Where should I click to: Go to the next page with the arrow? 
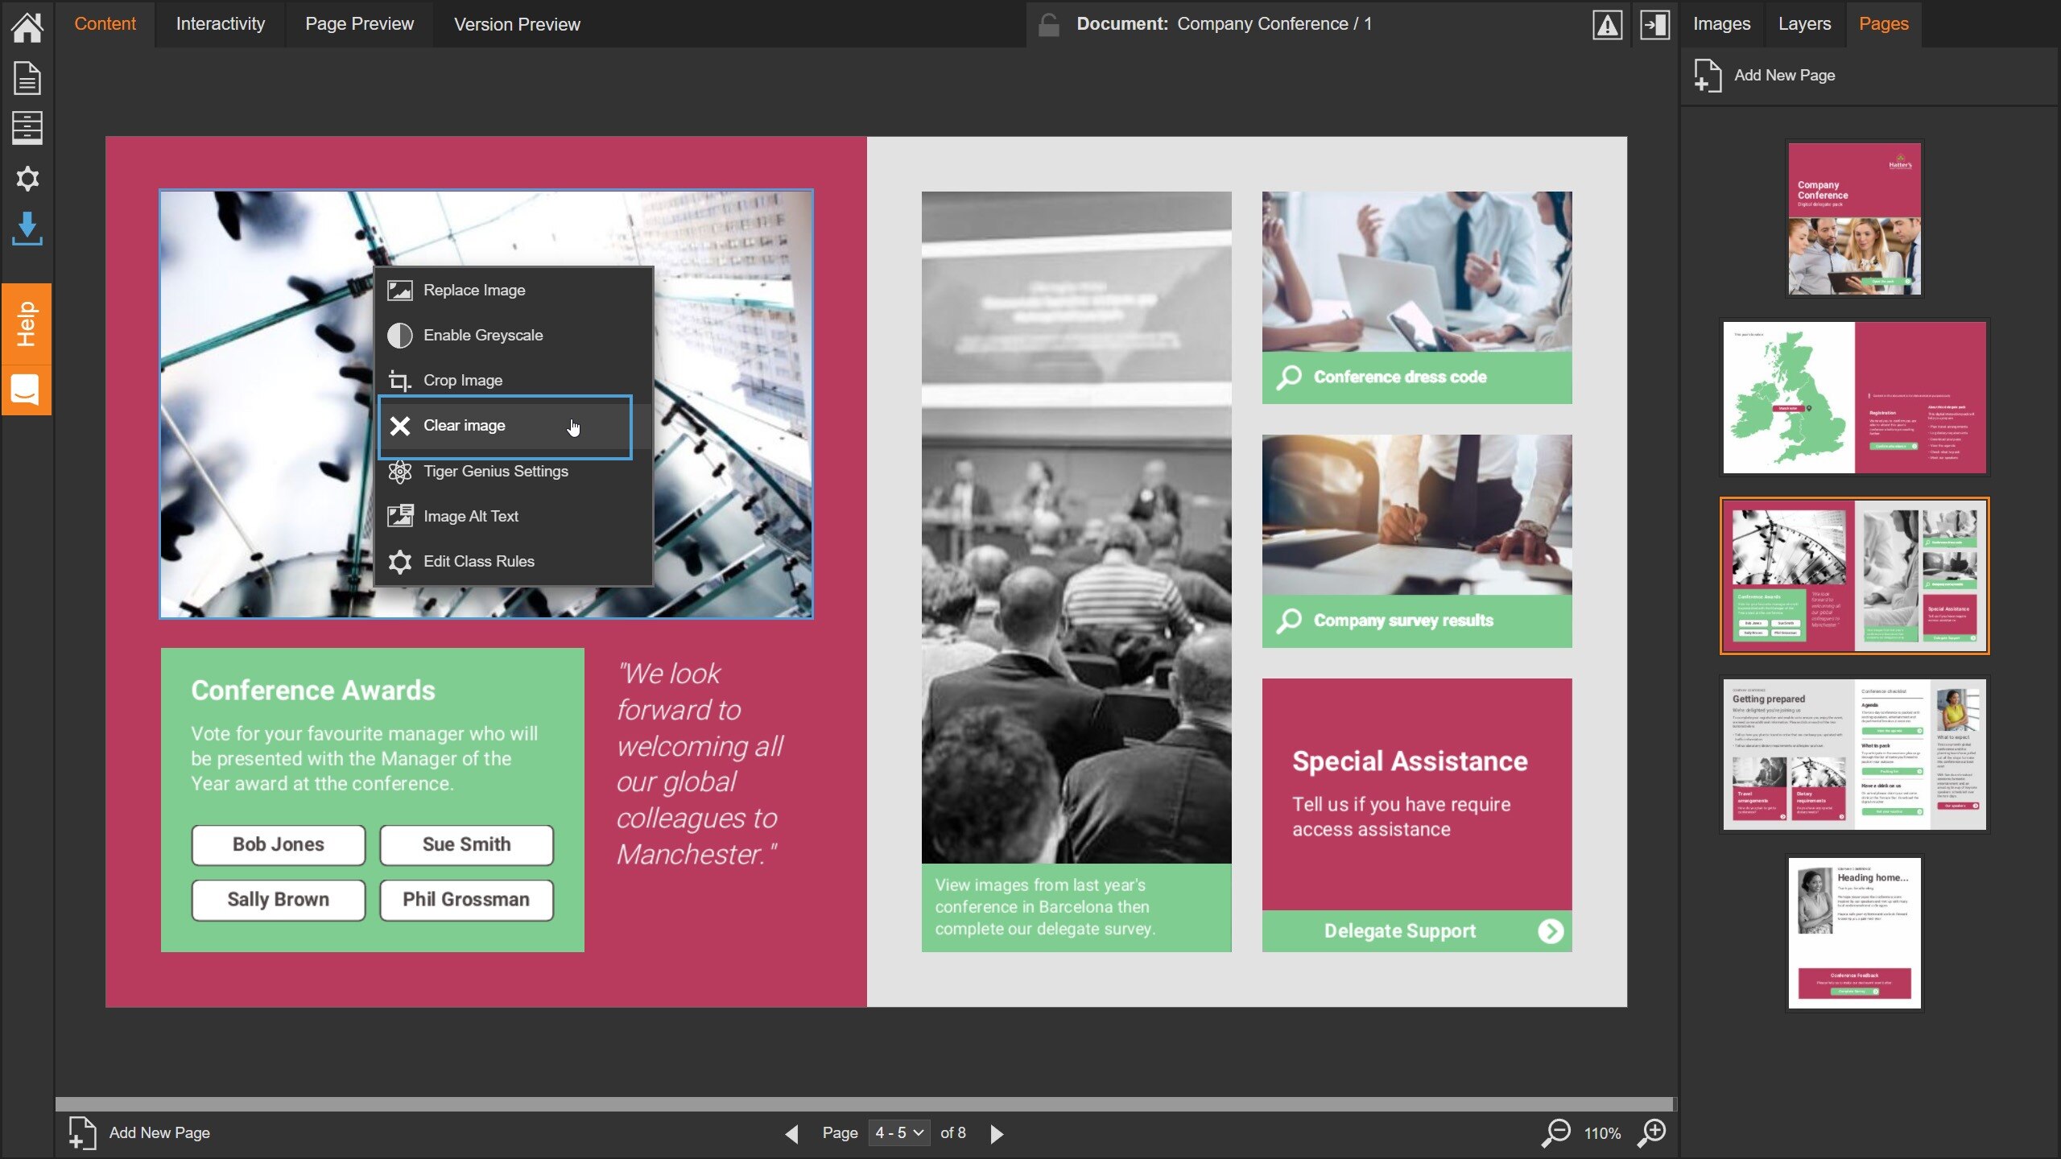[997, 1134]
